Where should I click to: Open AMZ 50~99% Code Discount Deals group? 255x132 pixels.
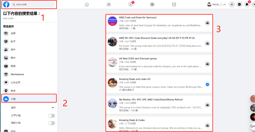[x=157, y=38]
